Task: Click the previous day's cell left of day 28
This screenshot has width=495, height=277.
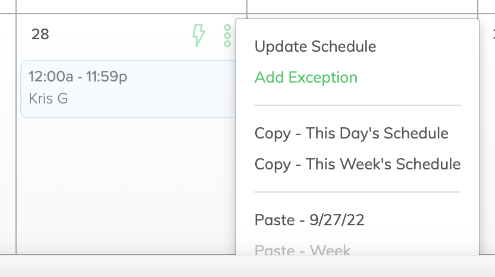Action: [x=8, y=133]
